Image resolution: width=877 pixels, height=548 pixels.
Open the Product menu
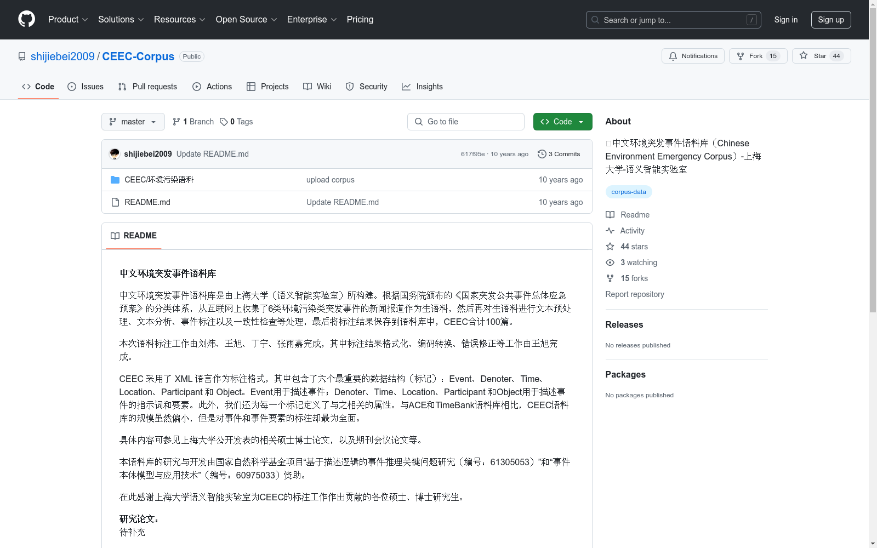point(68,19)
